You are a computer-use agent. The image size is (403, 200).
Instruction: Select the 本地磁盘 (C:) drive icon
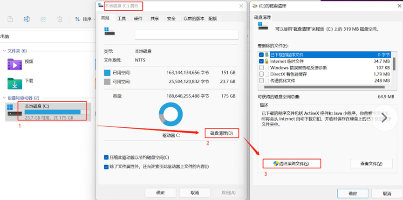click(x=15, y=110)
